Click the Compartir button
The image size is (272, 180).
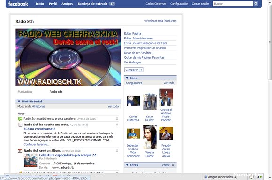click(132, 70)
